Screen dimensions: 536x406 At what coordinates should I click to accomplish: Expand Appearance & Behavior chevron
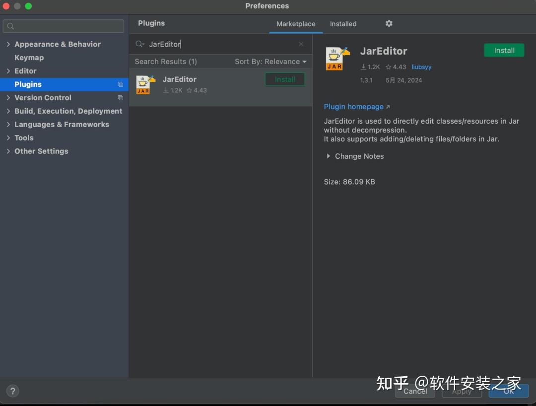point(8,44)
